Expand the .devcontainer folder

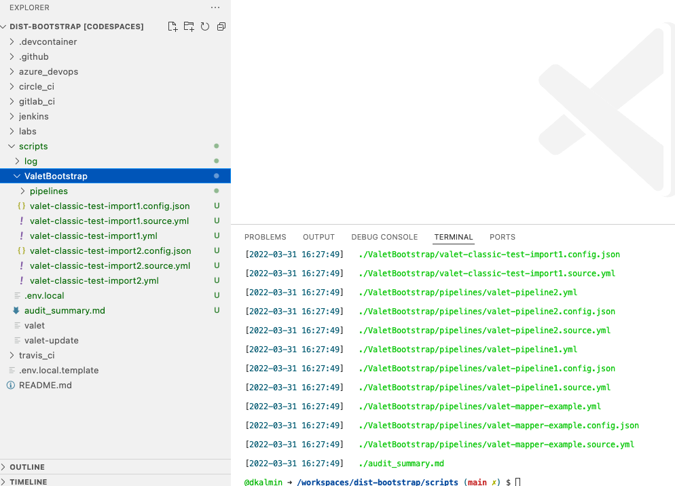[12, 42]
